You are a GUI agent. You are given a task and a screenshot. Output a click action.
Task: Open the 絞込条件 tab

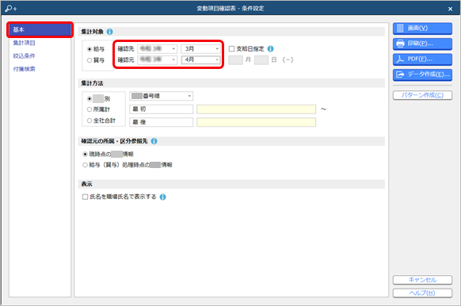tap(24, 56)
